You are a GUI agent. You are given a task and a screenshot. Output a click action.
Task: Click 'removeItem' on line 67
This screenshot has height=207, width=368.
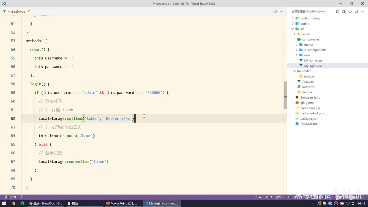pyautogui.click(x=78, y=162)
